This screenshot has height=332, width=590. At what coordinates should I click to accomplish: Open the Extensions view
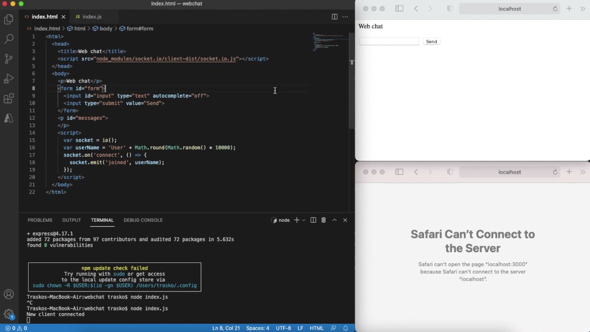click(9, 99)
